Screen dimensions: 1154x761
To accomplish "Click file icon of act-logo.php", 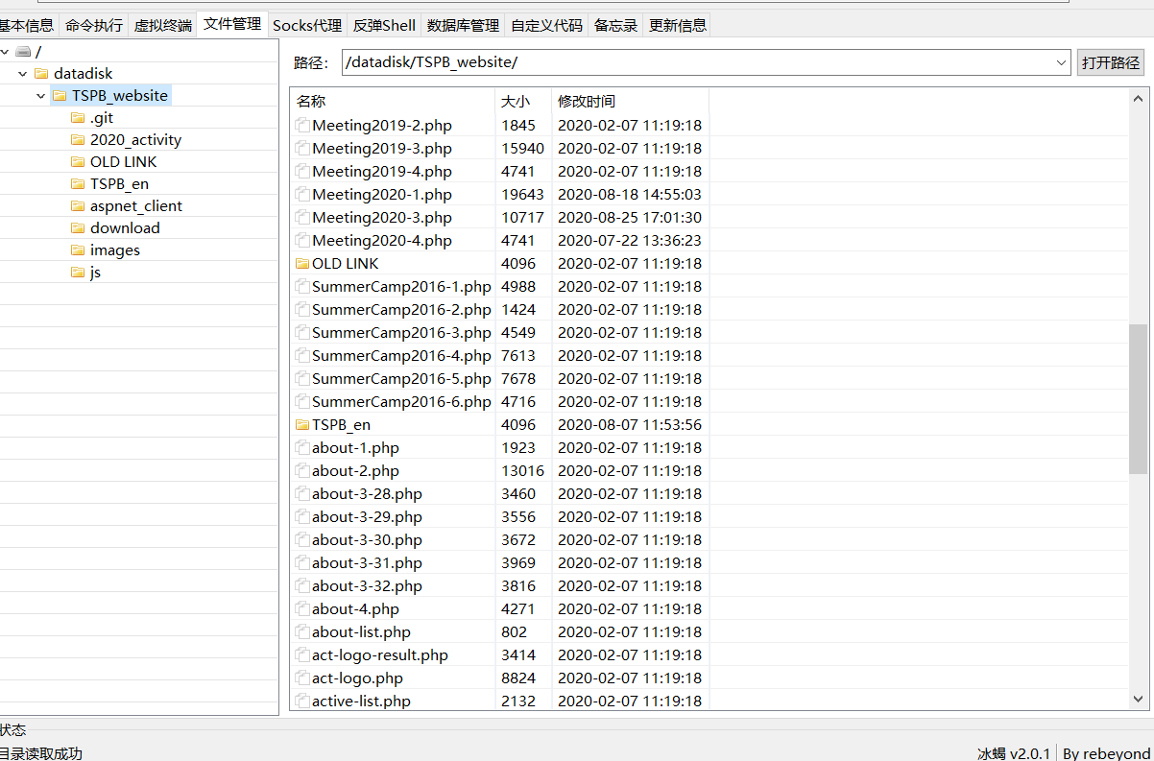I will pyautogui.click(x=302, y=678).
